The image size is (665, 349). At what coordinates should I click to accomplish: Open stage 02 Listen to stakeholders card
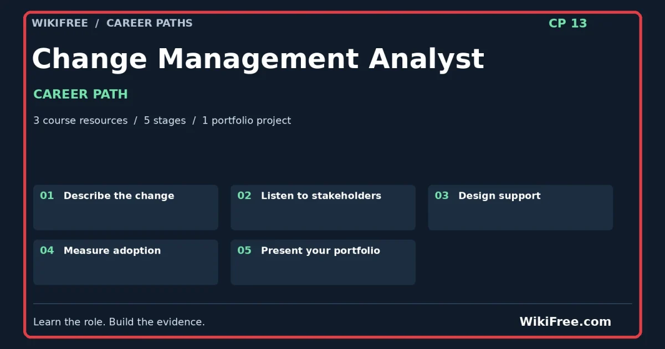pyautogui.click(x=323, y=208)
